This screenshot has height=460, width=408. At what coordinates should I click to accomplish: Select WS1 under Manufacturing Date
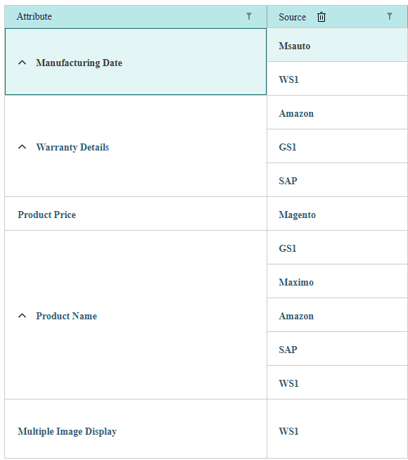coord(337,79)
